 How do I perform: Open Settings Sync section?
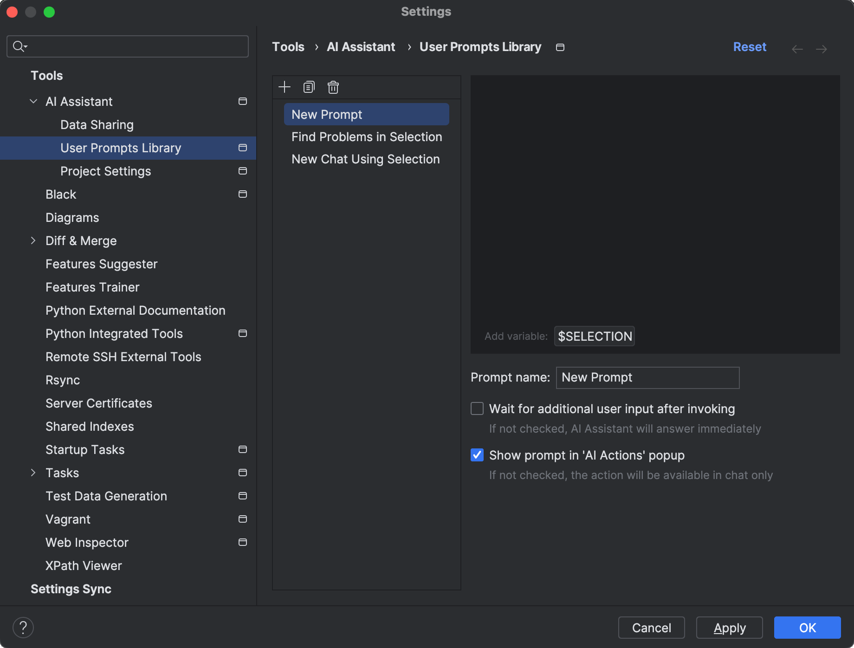pos(71,589)
